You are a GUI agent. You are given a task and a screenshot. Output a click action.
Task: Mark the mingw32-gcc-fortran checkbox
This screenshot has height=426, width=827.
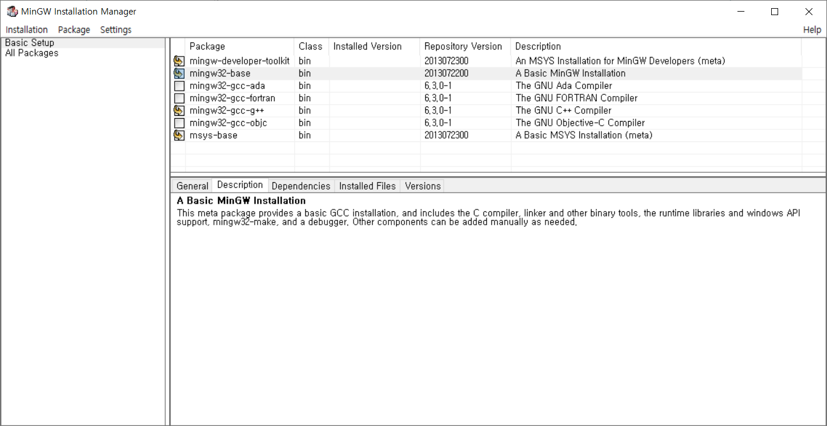coord(179,98)
